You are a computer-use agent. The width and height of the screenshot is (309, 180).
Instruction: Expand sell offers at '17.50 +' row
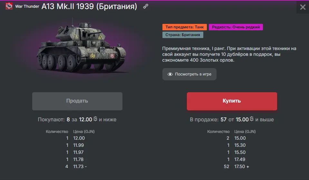click(x=242, y=166)
